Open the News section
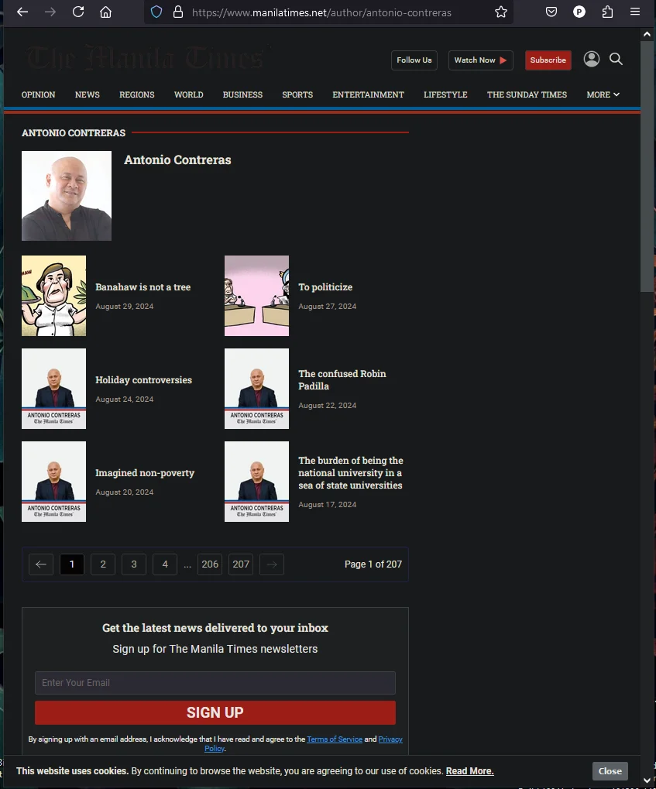The width and height of the screenshot is (656, 789). click(x=87, y=94)
